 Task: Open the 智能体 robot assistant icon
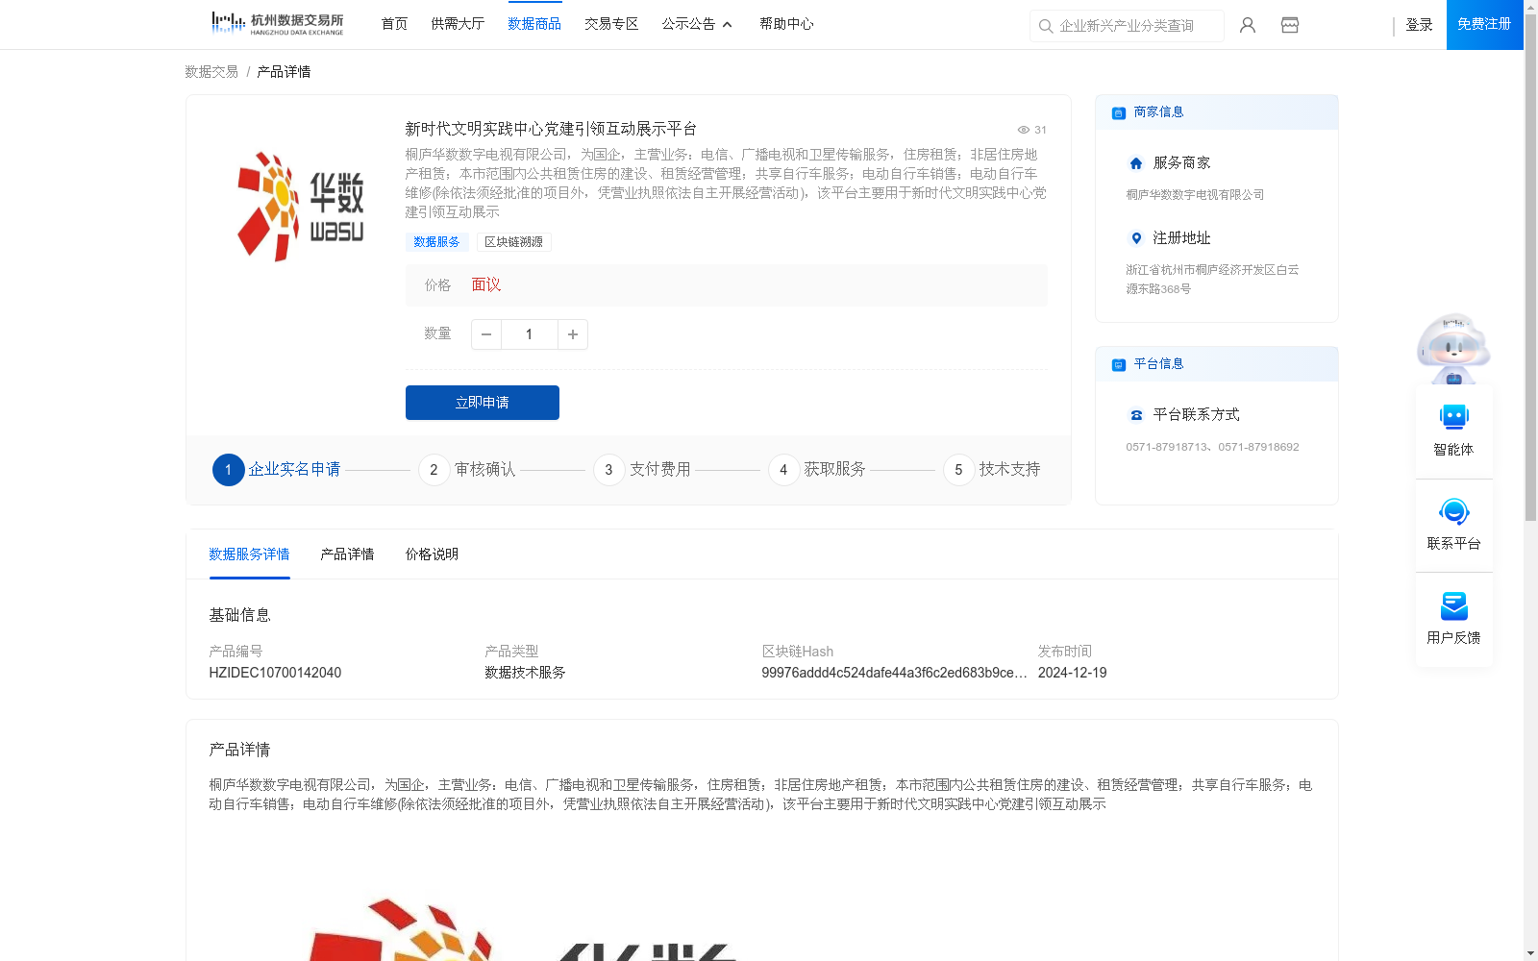(x=1454, y=417)
